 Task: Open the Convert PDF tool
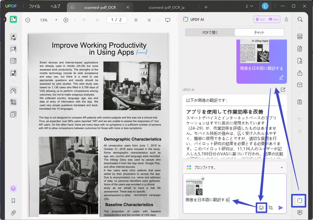[x=300, y=49]
